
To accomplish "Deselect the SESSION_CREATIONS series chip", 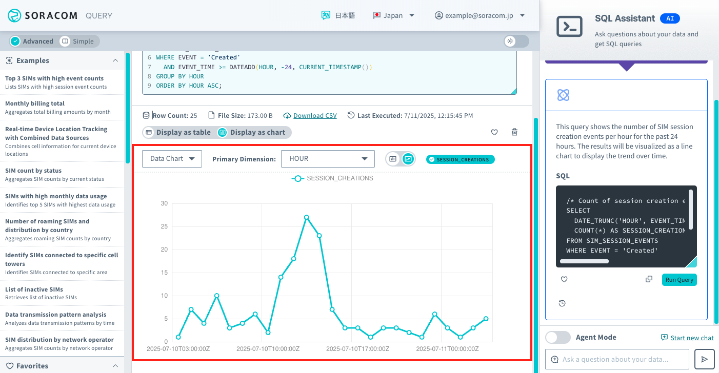I will tap(460, 159).
